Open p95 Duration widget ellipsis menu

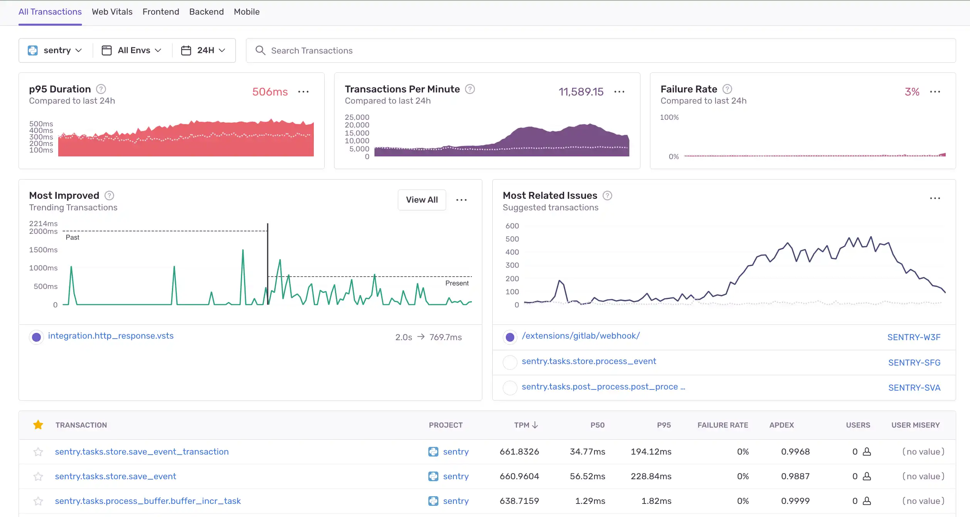point(303,92)
